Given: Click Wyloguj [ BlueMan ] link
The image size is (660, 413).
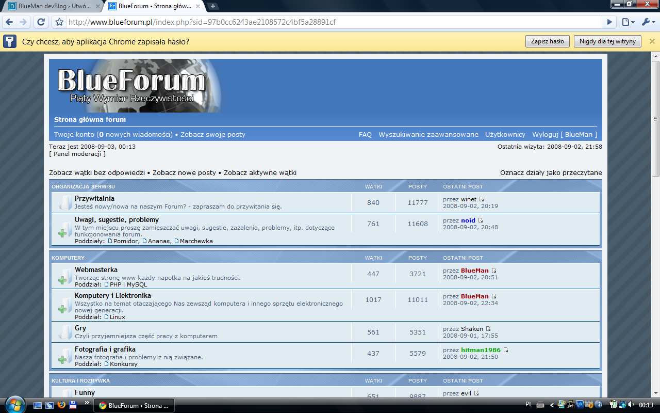Looking at the screenshot, I should (x=565, y=135).
